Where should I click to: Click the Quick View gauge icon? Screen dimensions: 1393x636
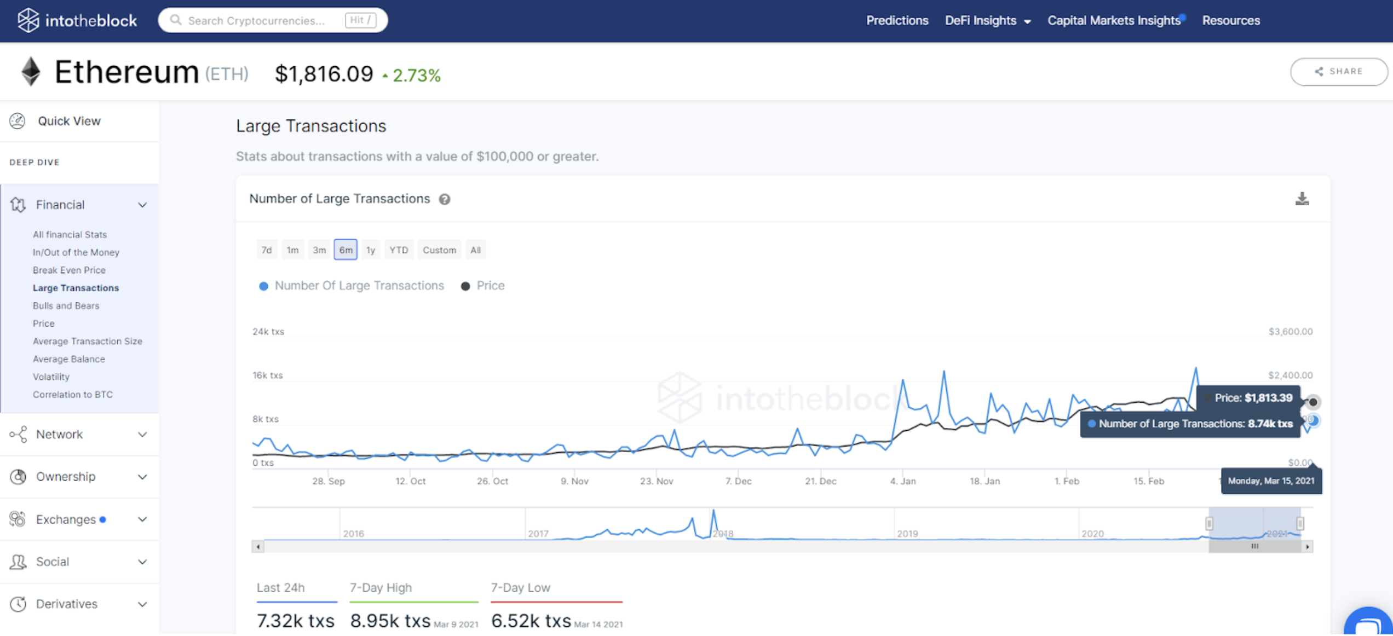18,121
